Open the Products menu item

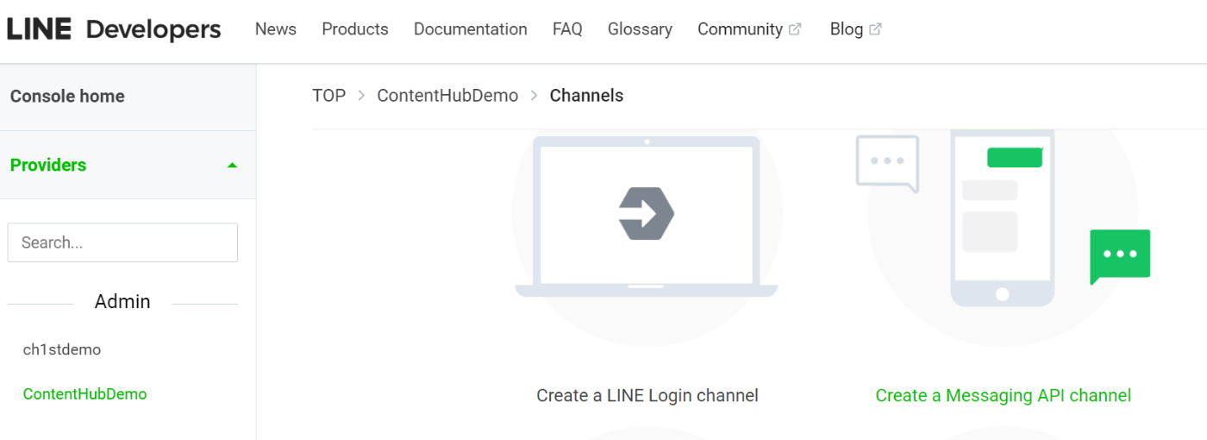coord(355,29)
